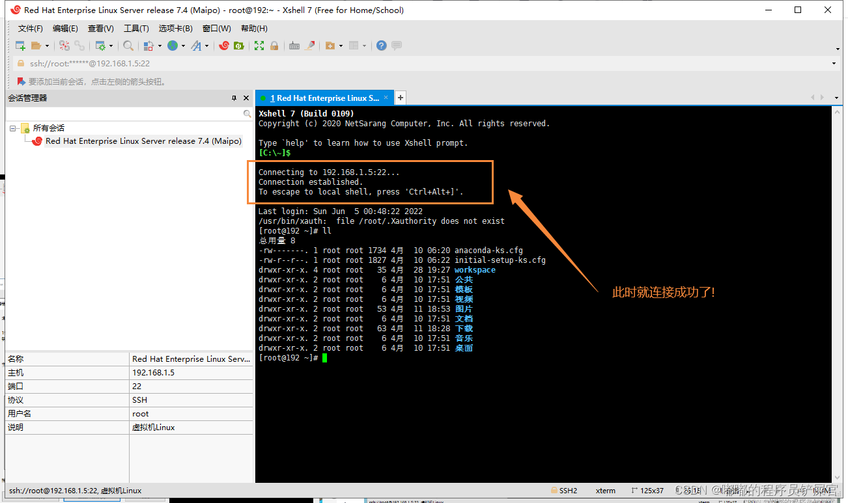Add a new tab with plus button
848x503 pixels.
tap(401, 98)
